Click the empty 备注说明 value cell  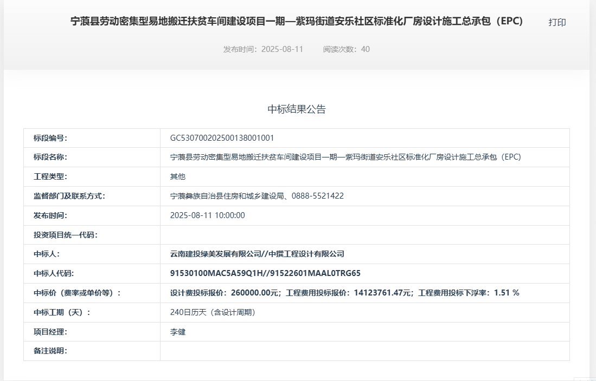tap(364, 351)
